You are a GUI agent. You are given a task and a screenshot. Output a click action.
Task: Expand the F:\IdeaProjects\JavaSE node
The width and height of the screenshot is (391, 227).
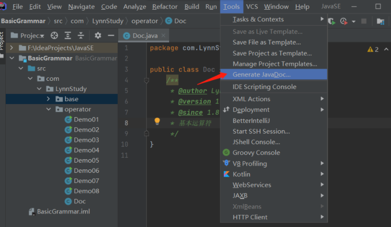click(12, 47)
